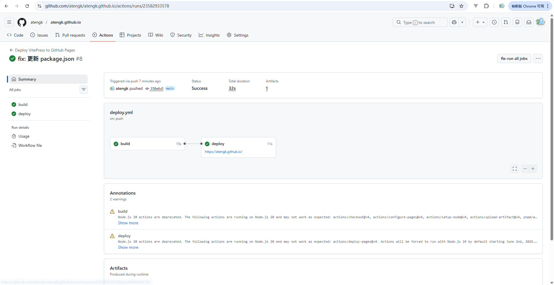Open the filter jobs dropdown
Image resolution: width=554 pixels, height=285 pixels.
pos(84,90)
